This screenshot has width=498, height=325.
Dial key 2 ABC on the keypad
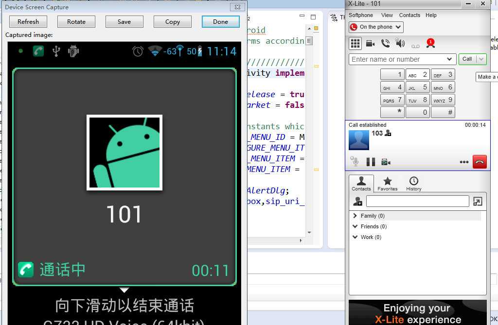pos(418,75)
